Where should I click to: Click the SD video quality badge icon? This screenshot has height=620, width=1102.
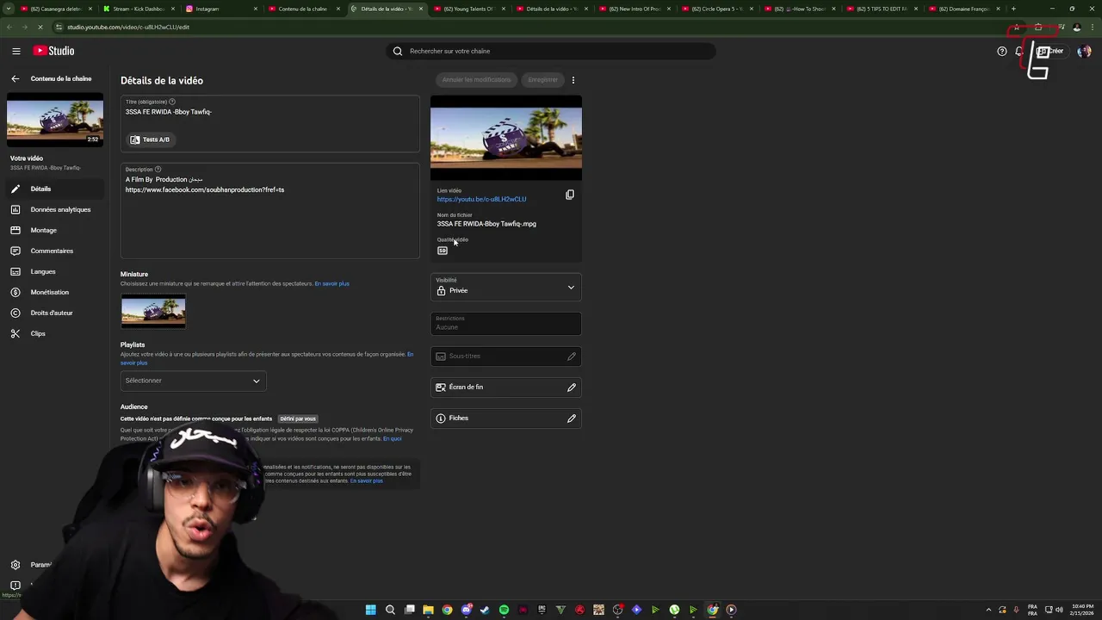pyautogui.click(x=443, y=251)
